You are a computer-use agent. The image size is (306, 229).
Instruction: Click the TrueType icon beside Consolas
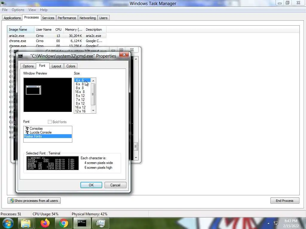pyautogui.click(x=27, y=129)
